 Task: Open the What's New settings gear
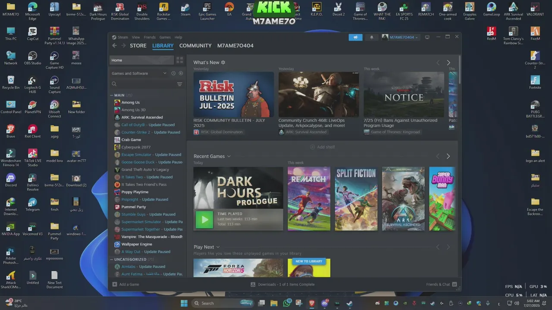pos(223,62)
